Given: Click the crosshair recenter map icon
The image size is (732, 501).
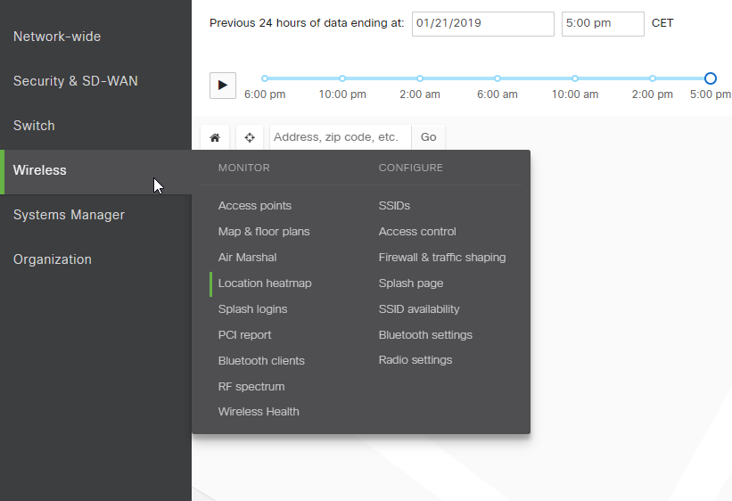Looking at the screenshot, I should click(x=250, y=137).
